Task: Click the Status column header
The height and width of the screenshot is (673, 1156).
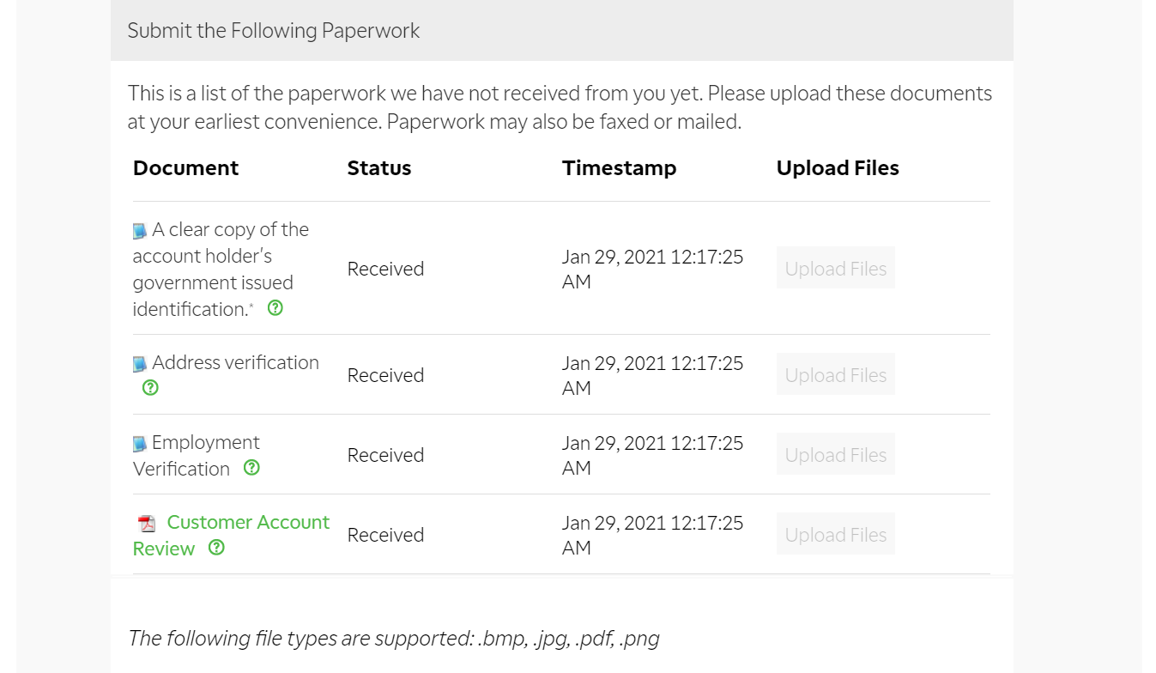Action: [378, 168]
